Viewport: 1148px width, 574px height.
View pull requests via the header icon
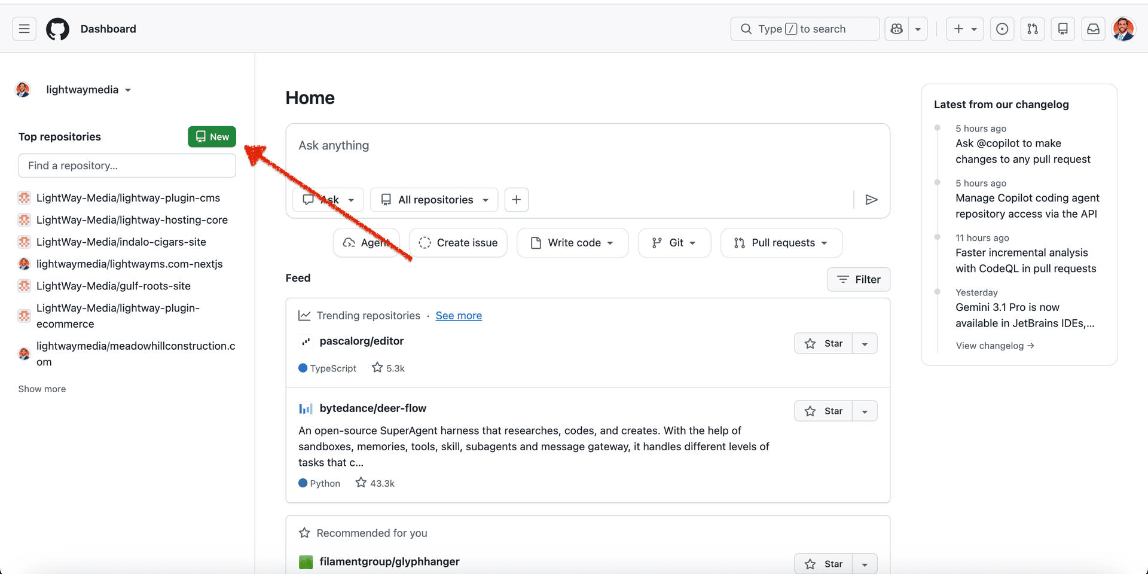(x=1033, y=29)
